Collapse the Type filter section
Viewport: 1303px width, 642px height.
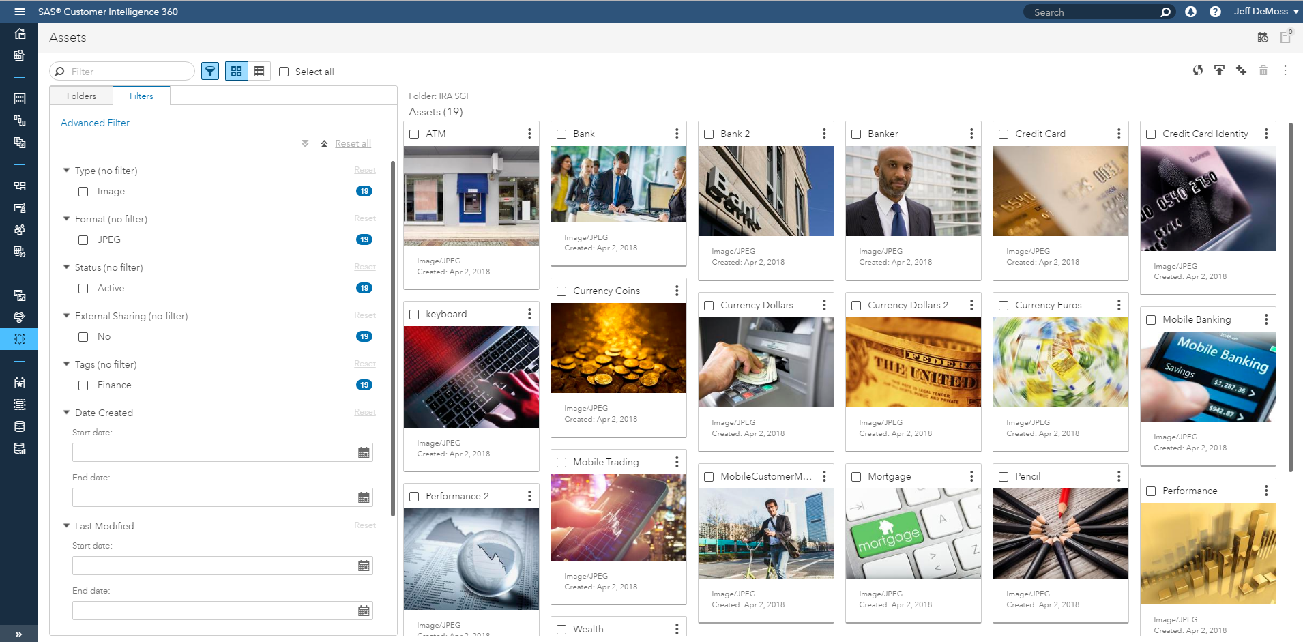click(x=66, y=171)
